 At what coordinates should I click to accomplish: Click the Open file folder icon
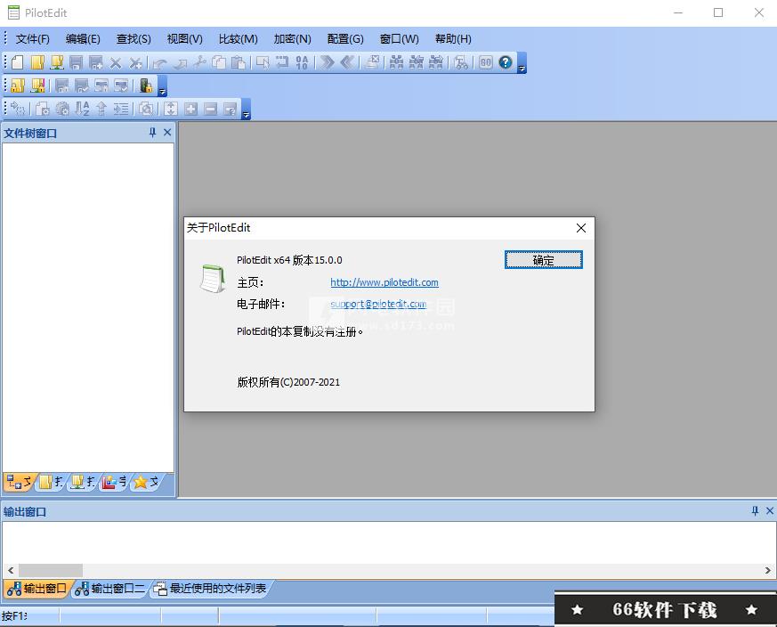pos(37,62)
